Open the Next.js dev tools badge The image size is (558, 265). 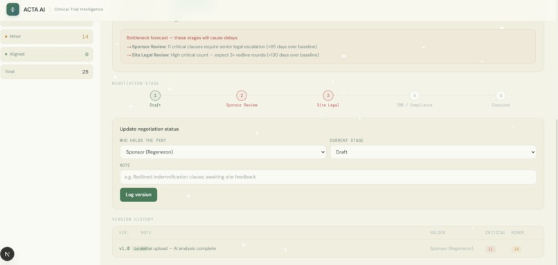[7, 254]
